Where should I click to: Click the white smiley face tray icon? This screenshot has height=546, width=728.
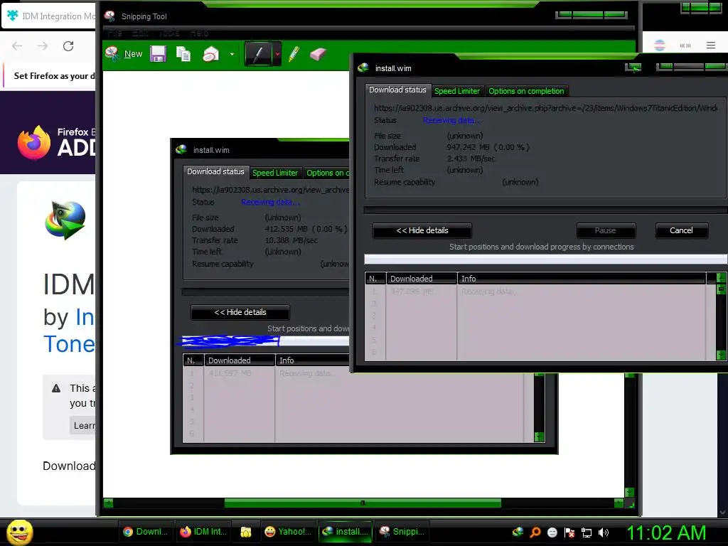click(x=552, y=532)
